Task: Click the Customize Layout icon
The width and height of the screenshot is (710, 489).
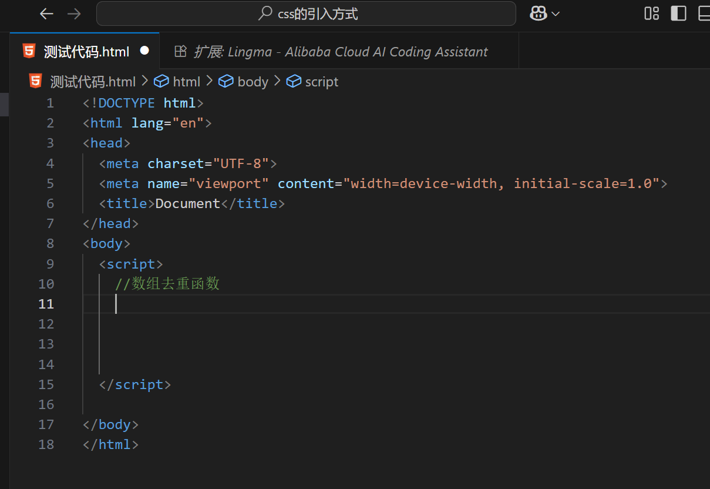Action: [x=651, y=14]
